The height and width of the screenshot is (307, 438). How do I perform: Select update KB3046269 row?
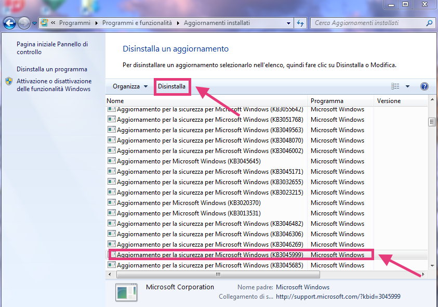(267, 245)
